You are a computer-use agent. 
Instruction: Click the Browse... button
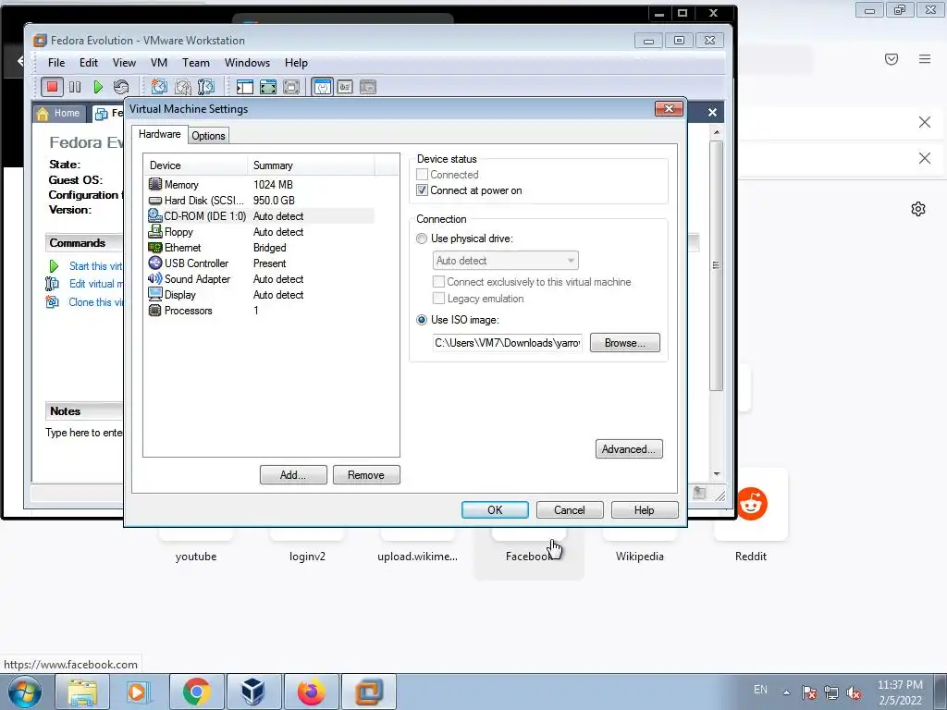point(624,343)
